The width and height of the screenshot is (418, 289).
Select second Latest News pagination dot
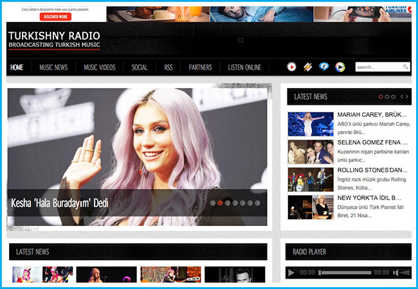coord(386,97)
